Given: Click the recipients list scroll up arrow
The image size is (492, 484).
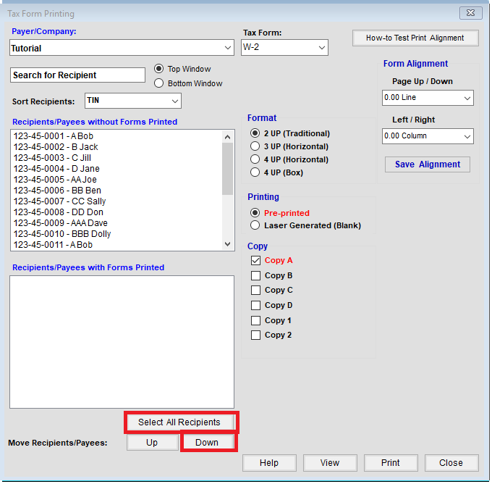Looking at the screenshot, I should (228, 137).
